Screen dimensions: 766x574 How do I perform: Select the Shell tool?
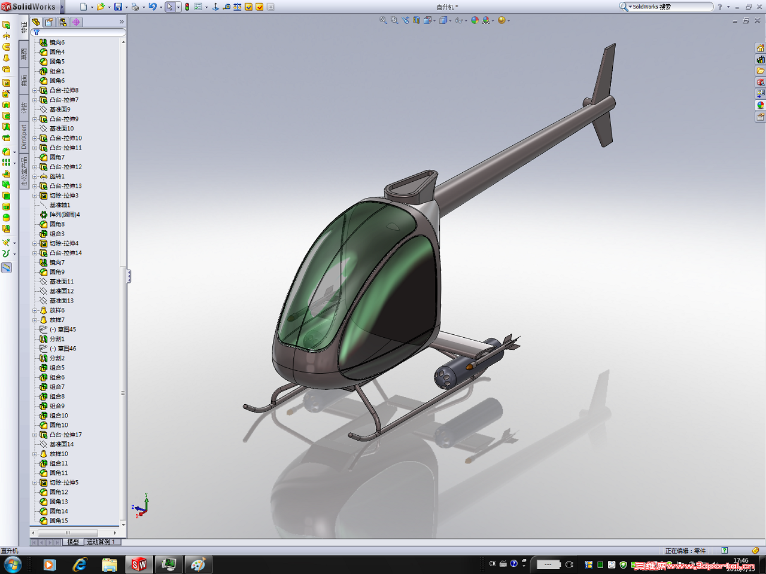coord(6,196)
